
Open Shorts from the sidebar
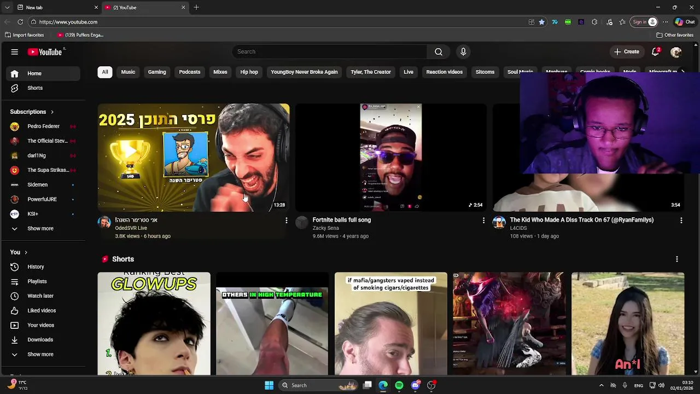tap(43, 88)
